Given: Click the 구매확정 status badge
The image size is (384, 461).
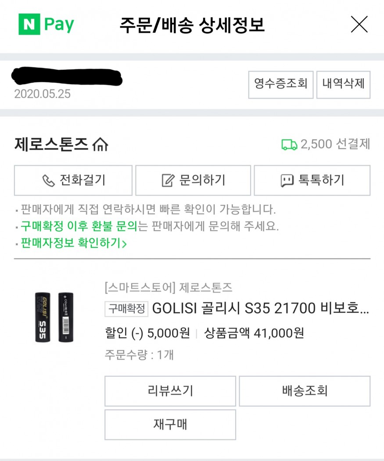Looking at the screenshot, I should [126, 309].
